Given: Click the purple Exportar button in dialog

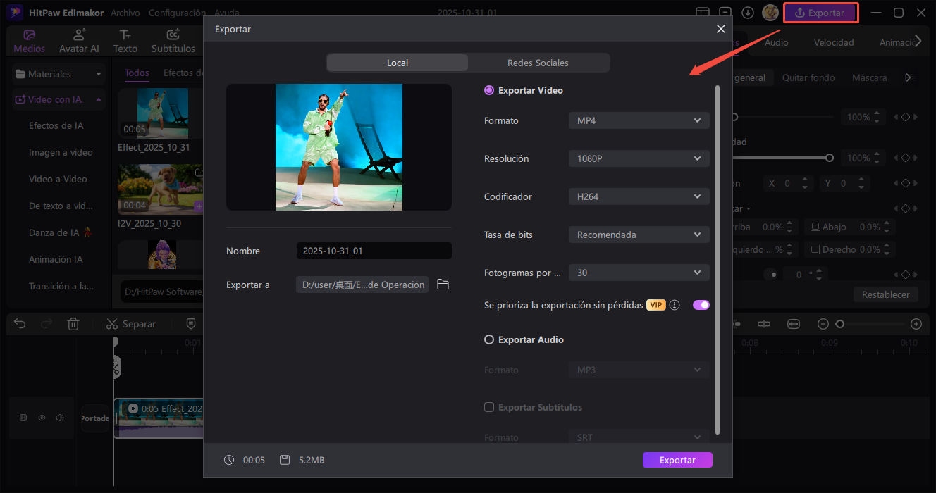Looking at the screenshot, I should pyautogui.click(x=677, y=460).
